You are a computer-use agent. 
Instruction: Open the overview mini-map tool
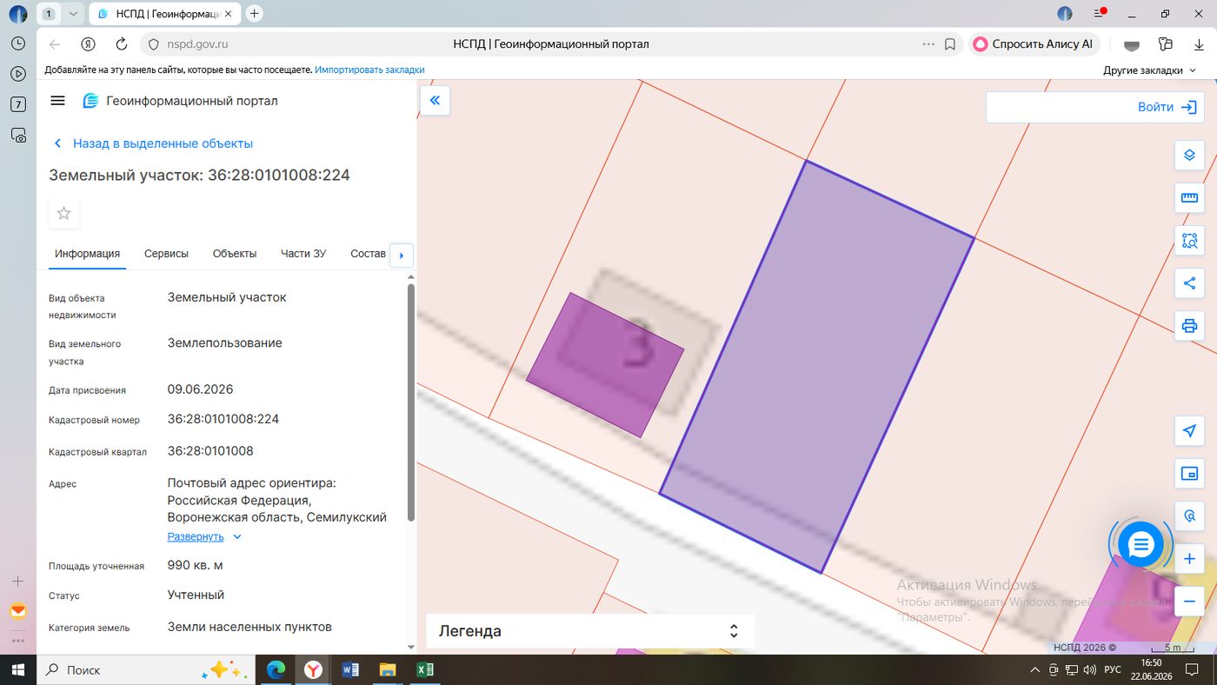coord(1189,474)
